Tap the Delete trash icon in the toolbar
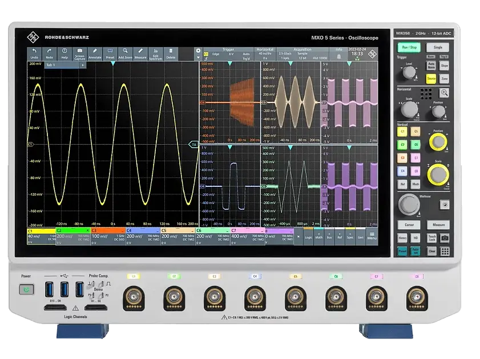This screenshot has width=480, height=359. pos(171,54)
